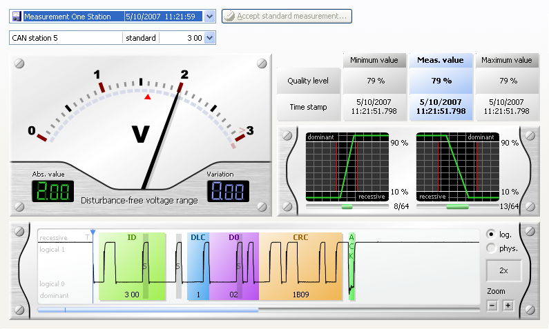Select the Meas. value column header
Image resolution: width=549 pixels, height=329 pixels.
click(441, 61)
